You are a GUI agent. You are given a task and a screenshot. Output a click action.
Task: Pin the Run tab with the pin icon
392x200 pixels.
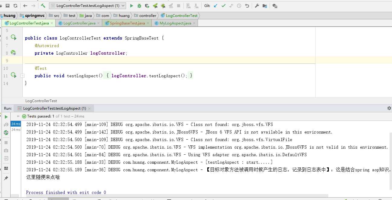tap(6, 178)
